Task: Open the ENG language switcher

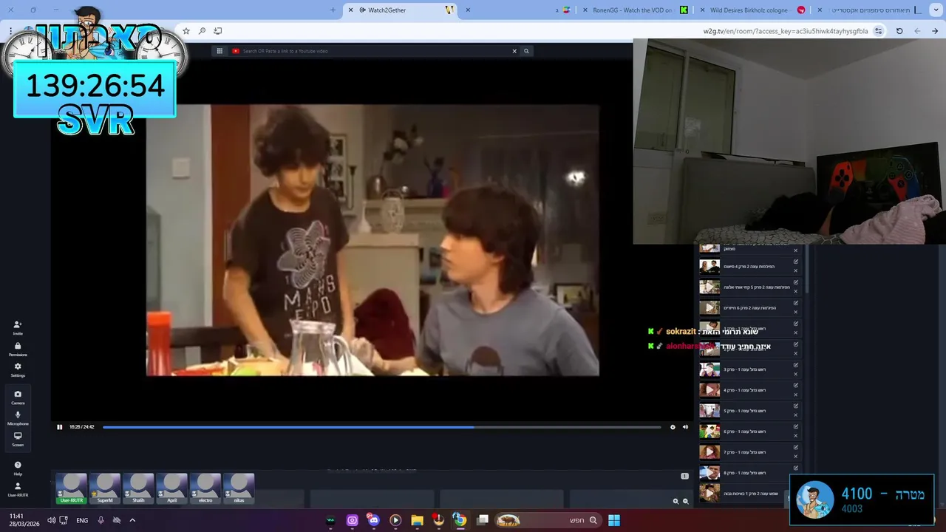Action: tap(82, 520)
